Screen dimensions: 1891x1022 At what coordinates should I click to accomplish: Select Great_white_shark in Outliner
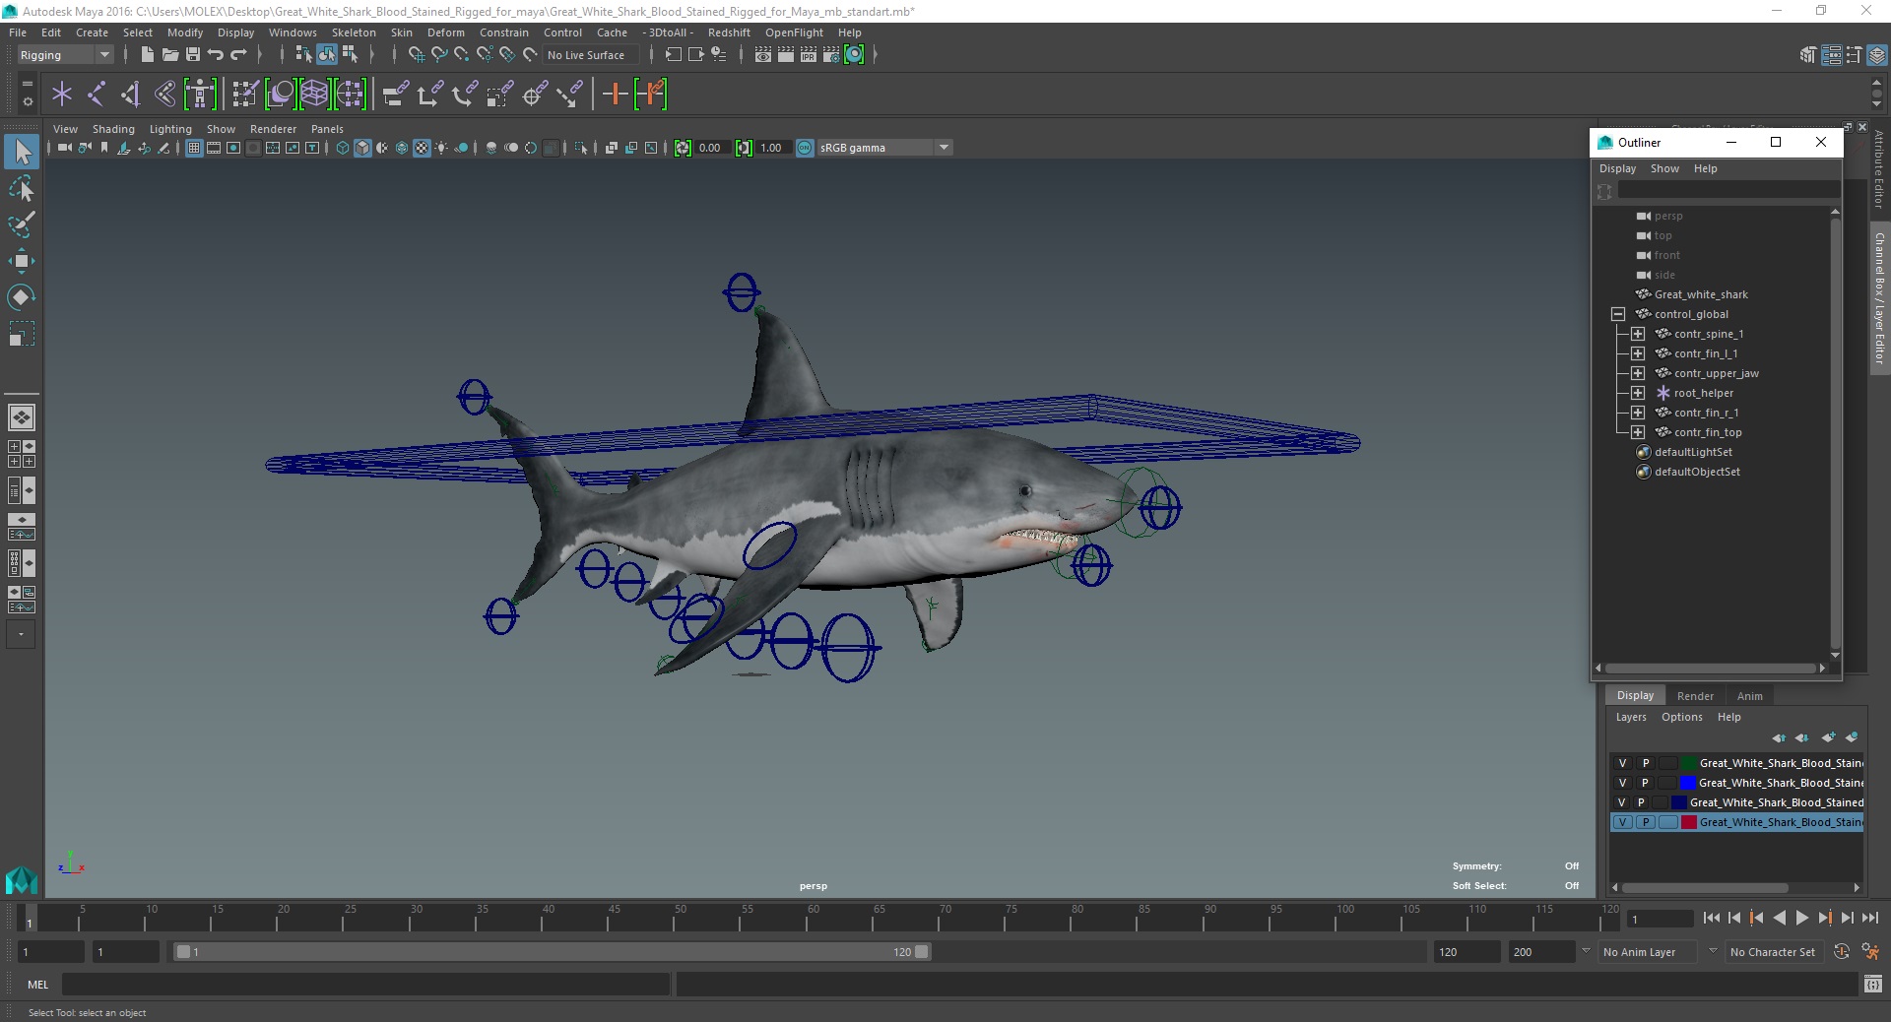(x=1700, y=294)
